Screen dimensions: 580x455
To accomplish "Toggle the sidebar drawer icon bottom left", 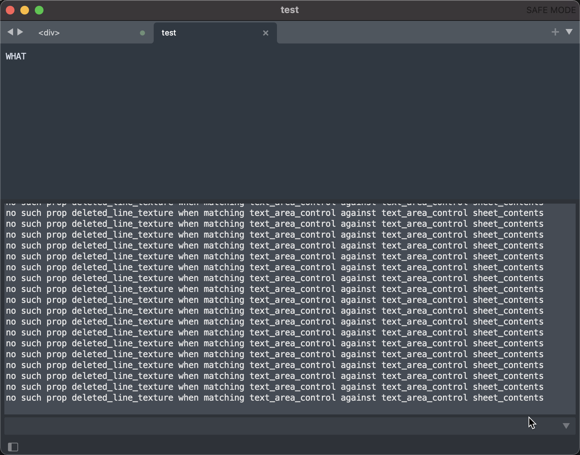I will click(14, 447).
